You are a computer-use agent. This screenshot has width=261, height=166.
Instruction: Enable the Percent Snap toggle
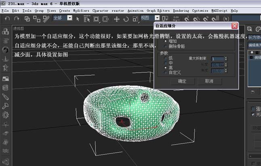[206, 19]
